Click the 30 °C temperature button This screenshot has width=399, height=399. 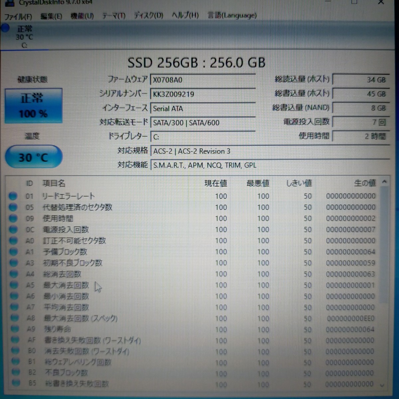[x=34, y=157]
